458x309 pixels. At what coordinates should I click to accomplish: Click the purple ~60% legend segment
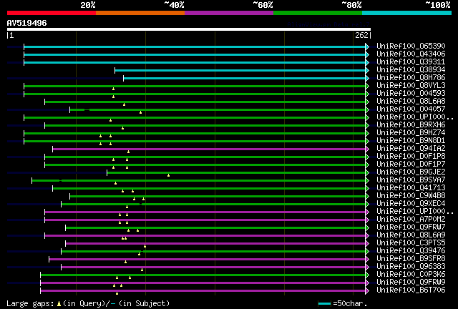pos(229,13)
